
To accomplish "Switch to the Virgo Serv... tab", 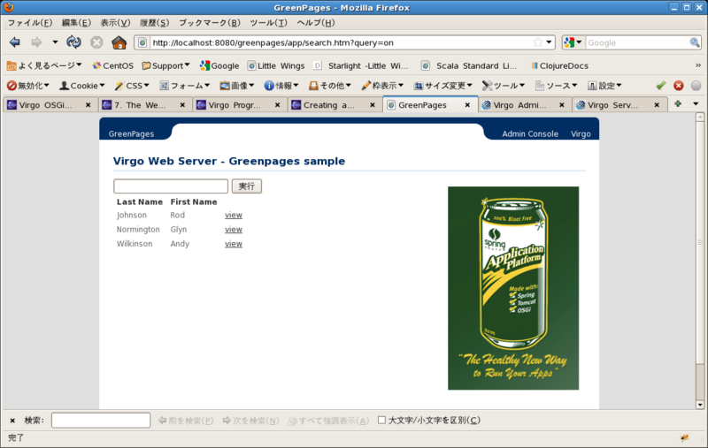I will click(x=619, y=105).
